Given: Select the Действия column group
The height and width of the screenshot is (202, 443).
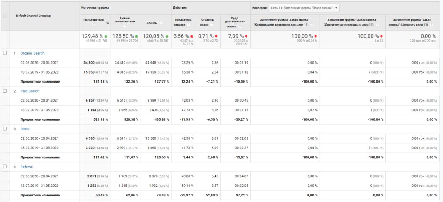Looking at the screenshot, I should pos(180,8).
